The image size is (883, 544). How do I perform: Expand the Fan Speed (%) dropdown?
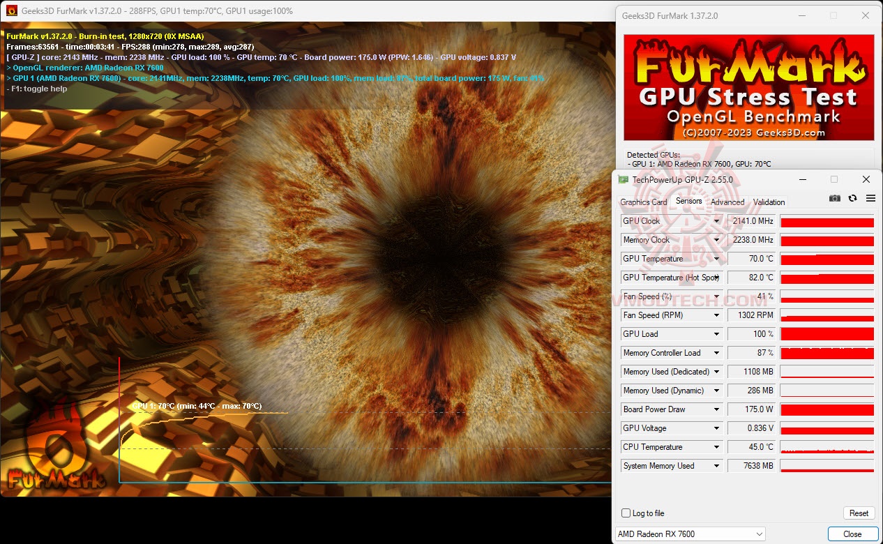click(x=716, y=296)
